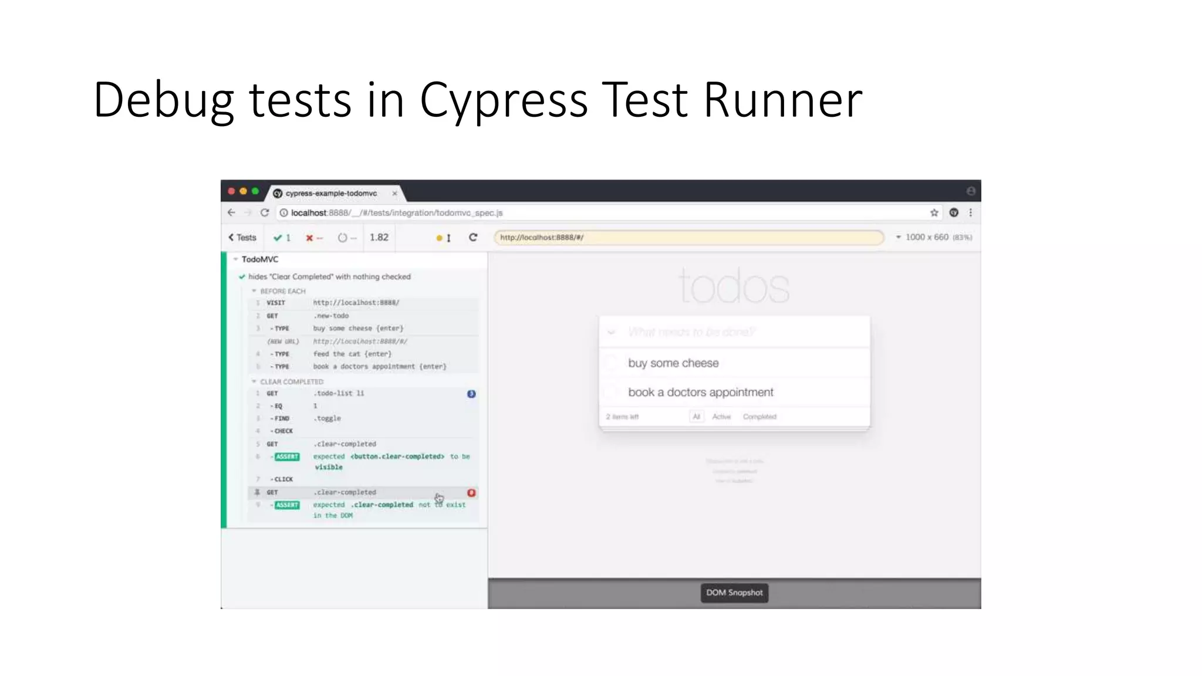Image resolution: width=1202 pixels, height=676 pixels.
Task: Select ASSERT expected button to be visible
Action: (x=364, y=462)
